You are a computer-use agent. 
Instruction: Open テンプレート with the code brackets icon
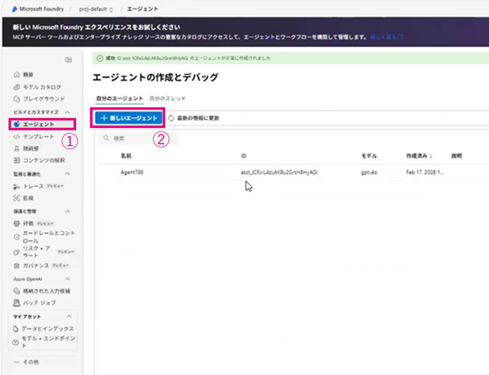16,137
